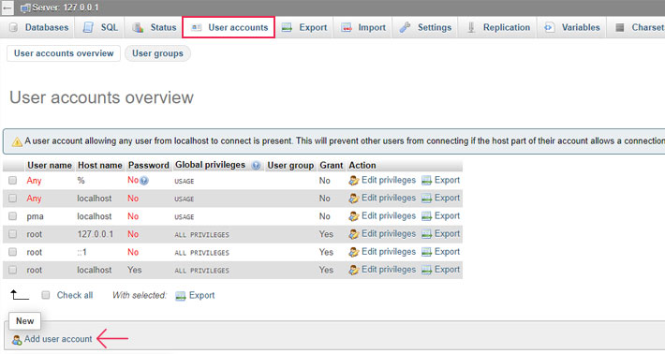Click the Password column header
The height and width of the screenshot is (354, 665).
pyautogui.click(x=148, y=166)
